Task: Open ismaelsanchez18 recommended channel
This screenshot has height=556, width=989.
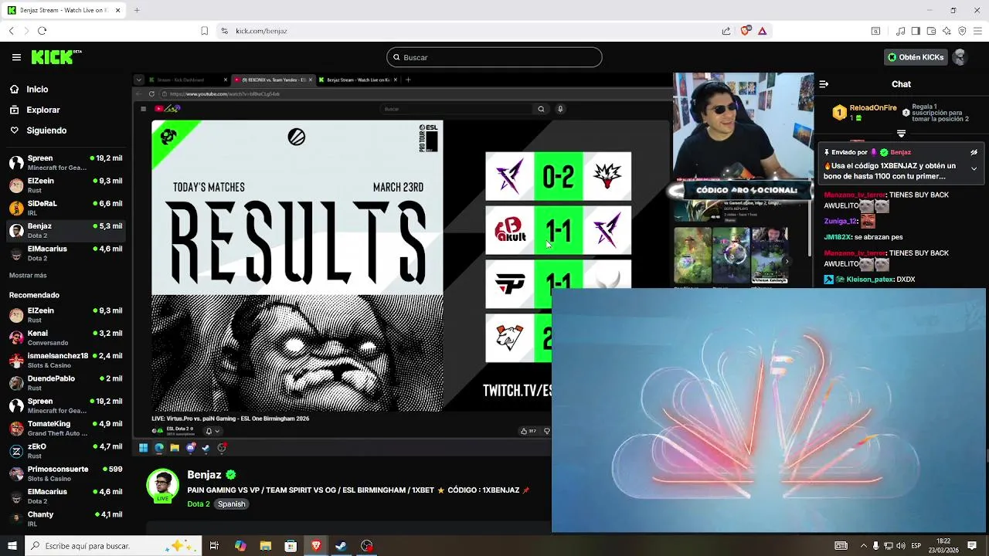Action: pos(66,361)
